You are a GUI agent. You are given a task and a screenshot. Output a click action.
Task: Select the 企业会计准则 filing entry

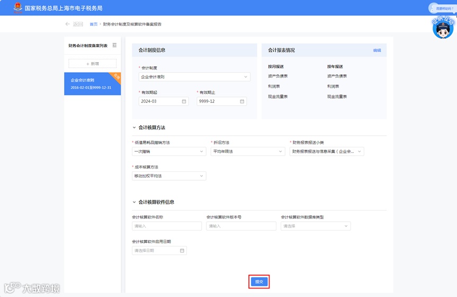(92, 84)
